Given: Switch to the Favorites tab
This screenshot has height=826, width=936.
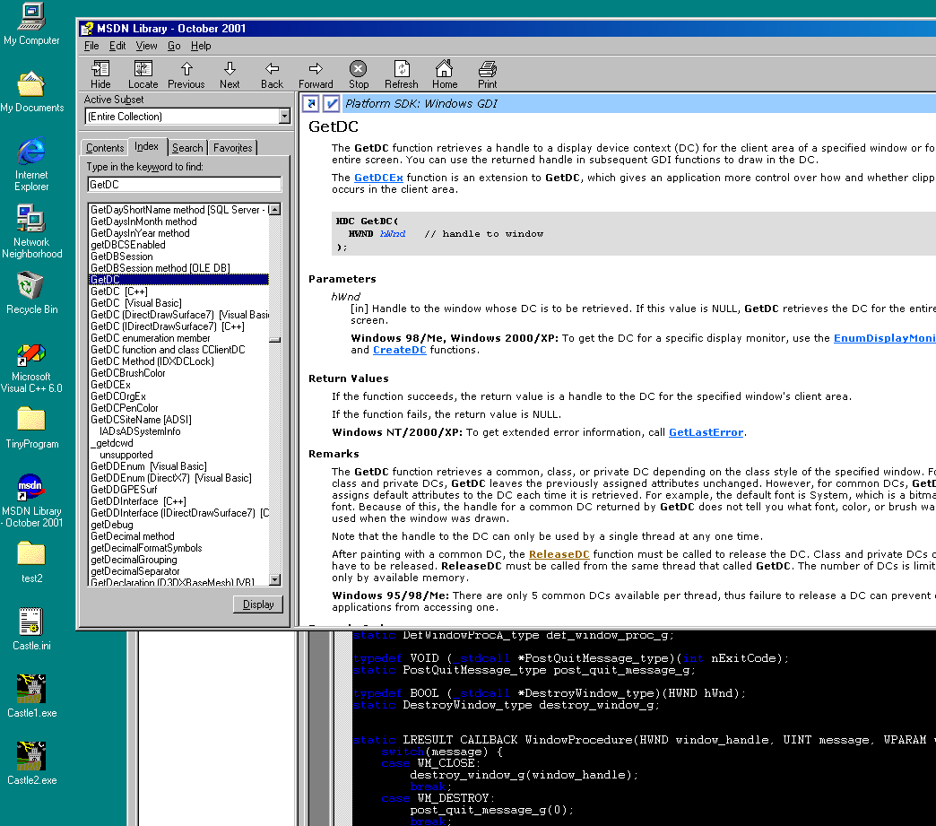Looking at the screenshot, I should 233,147.
